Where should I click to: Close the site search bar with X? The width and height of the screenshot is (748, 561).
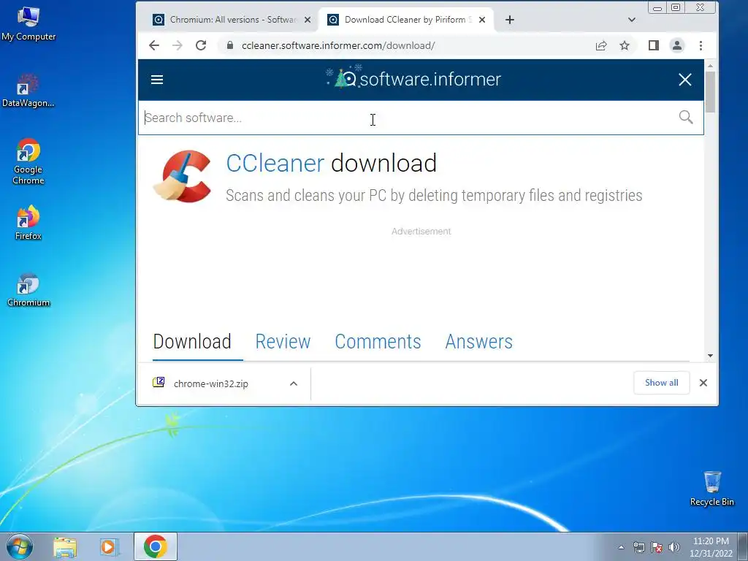[x=685, y=80]
